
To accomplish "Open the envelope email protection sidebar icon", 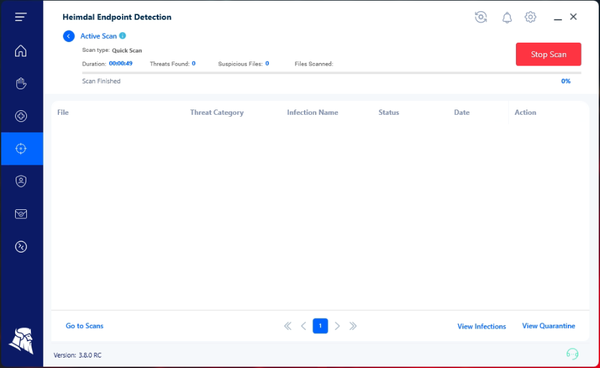I will click(20, 214).
